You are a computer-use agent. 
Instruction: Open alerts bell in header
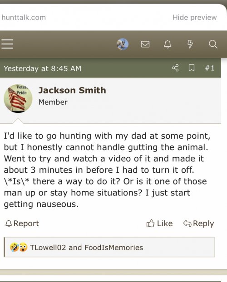[168, 44]
